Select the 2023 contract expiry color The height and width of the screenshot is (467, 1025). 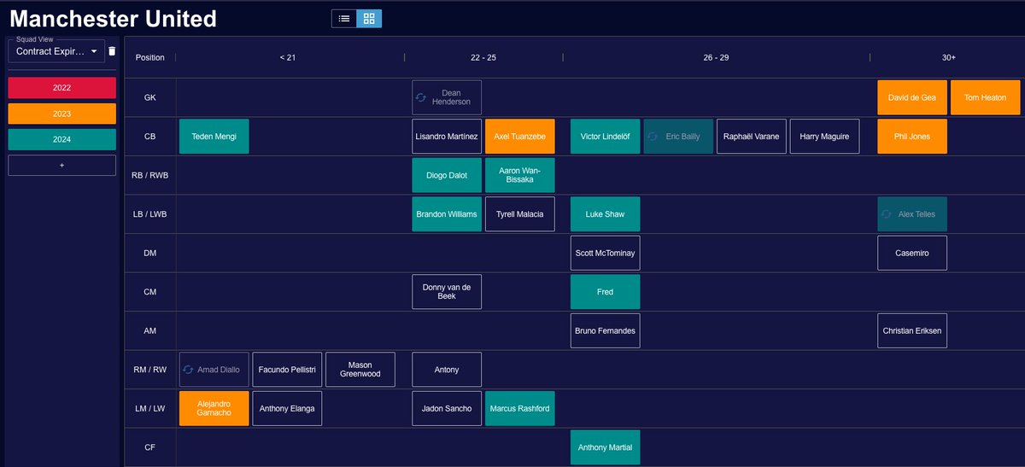tap(61, 114)
